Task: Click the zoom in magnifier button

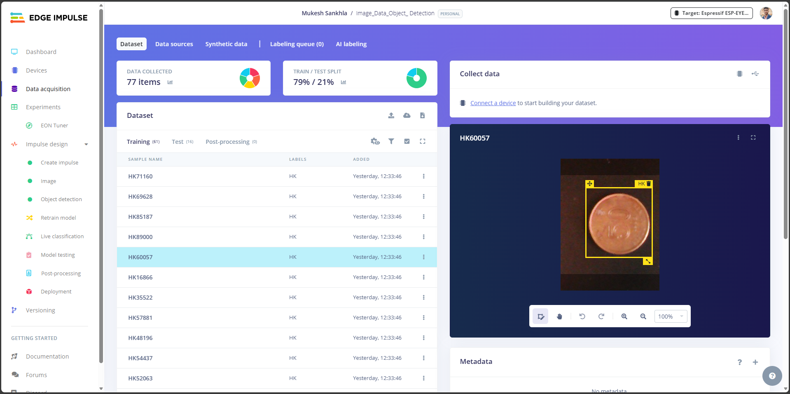Action: pos(624,317)
